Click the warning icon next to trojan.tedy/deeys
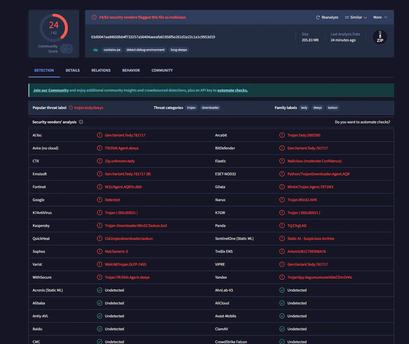 tap(71, 108)
